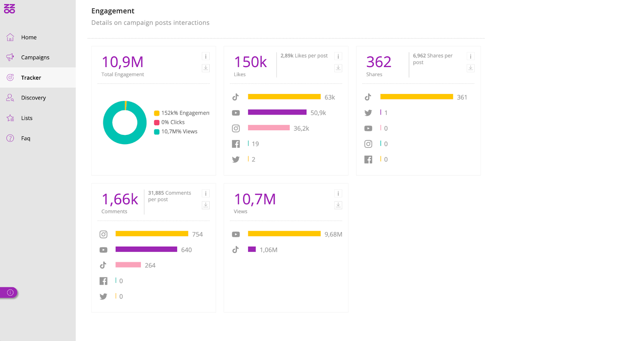Click the info icon on Total Engagement card
Image resolution: width=618 pixels, height=341 pixels.
tap(205, 56)
